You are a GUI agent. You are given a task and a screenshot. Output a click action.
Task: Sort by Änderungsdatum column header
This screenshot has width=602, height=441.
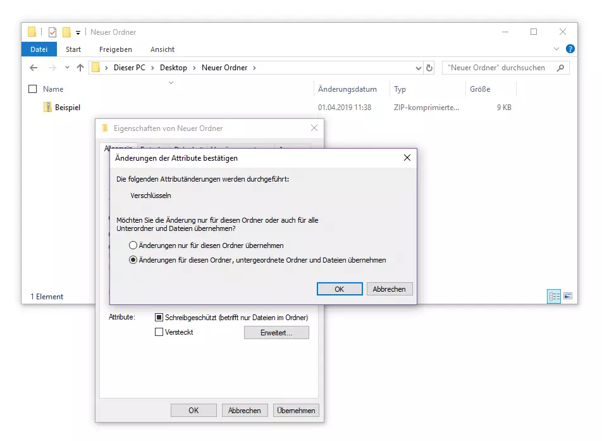(x=347, y=89)
